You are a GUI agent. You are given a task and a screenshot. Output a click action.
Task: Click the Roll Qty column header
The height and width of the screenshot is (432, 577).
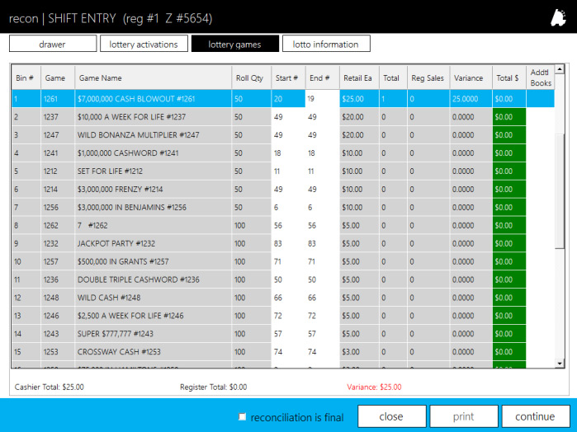[251, 77]
